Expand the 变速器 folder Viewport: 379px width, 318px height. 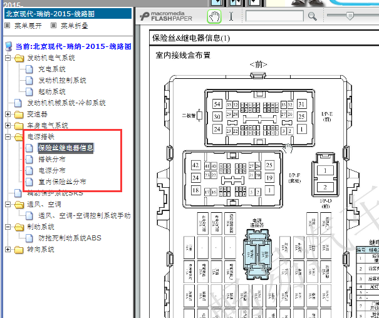click(8, 114)
